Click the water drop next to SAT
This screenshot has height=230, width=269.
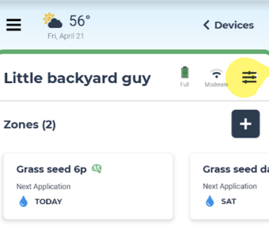210,201
